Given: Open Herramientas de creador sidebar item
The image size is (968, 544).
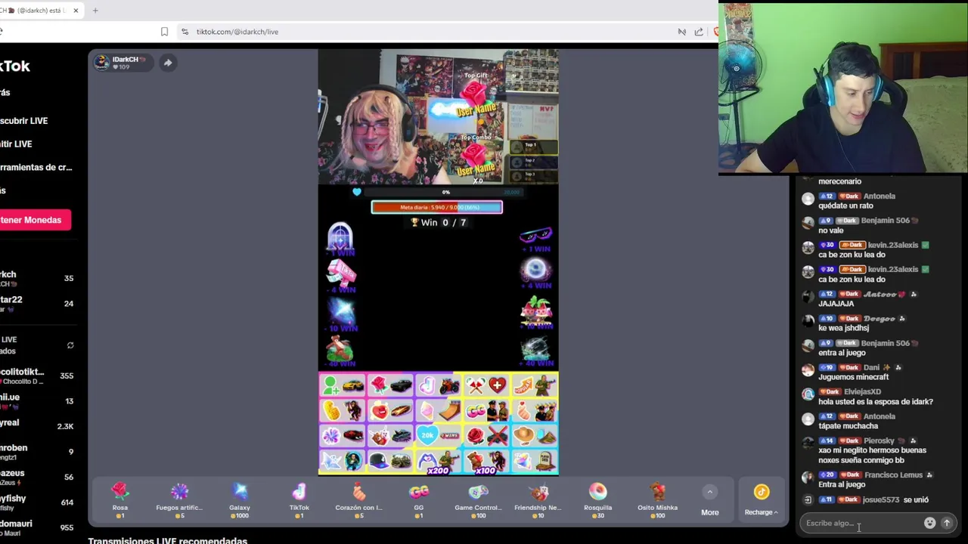Looking at the screenshot, I should point(36,168).
